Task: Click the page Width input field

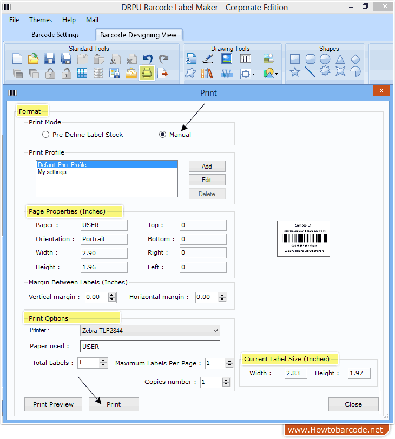Action: (104, 253)
